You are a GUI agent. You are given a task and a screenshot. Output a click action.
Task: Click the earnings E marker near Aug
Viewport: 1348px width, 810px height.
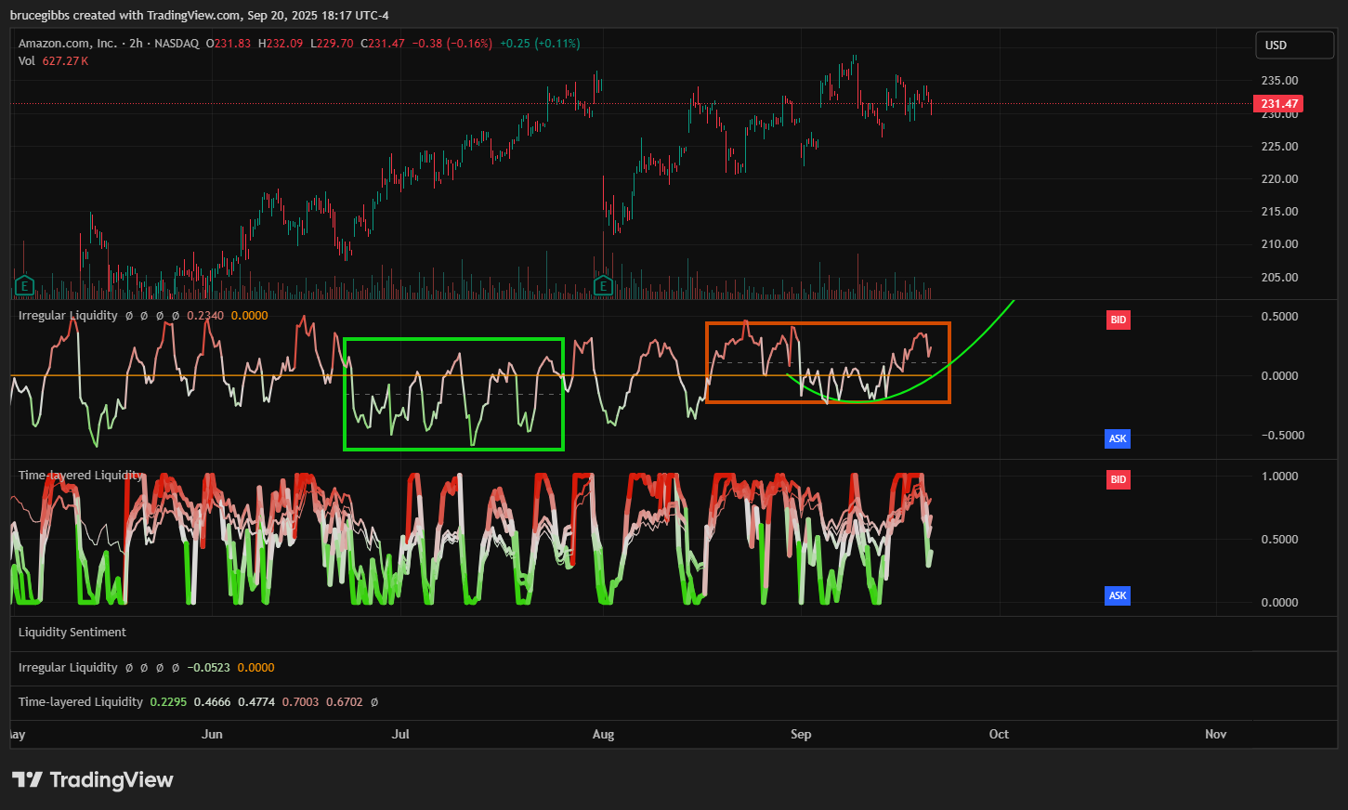pos(603,285)
